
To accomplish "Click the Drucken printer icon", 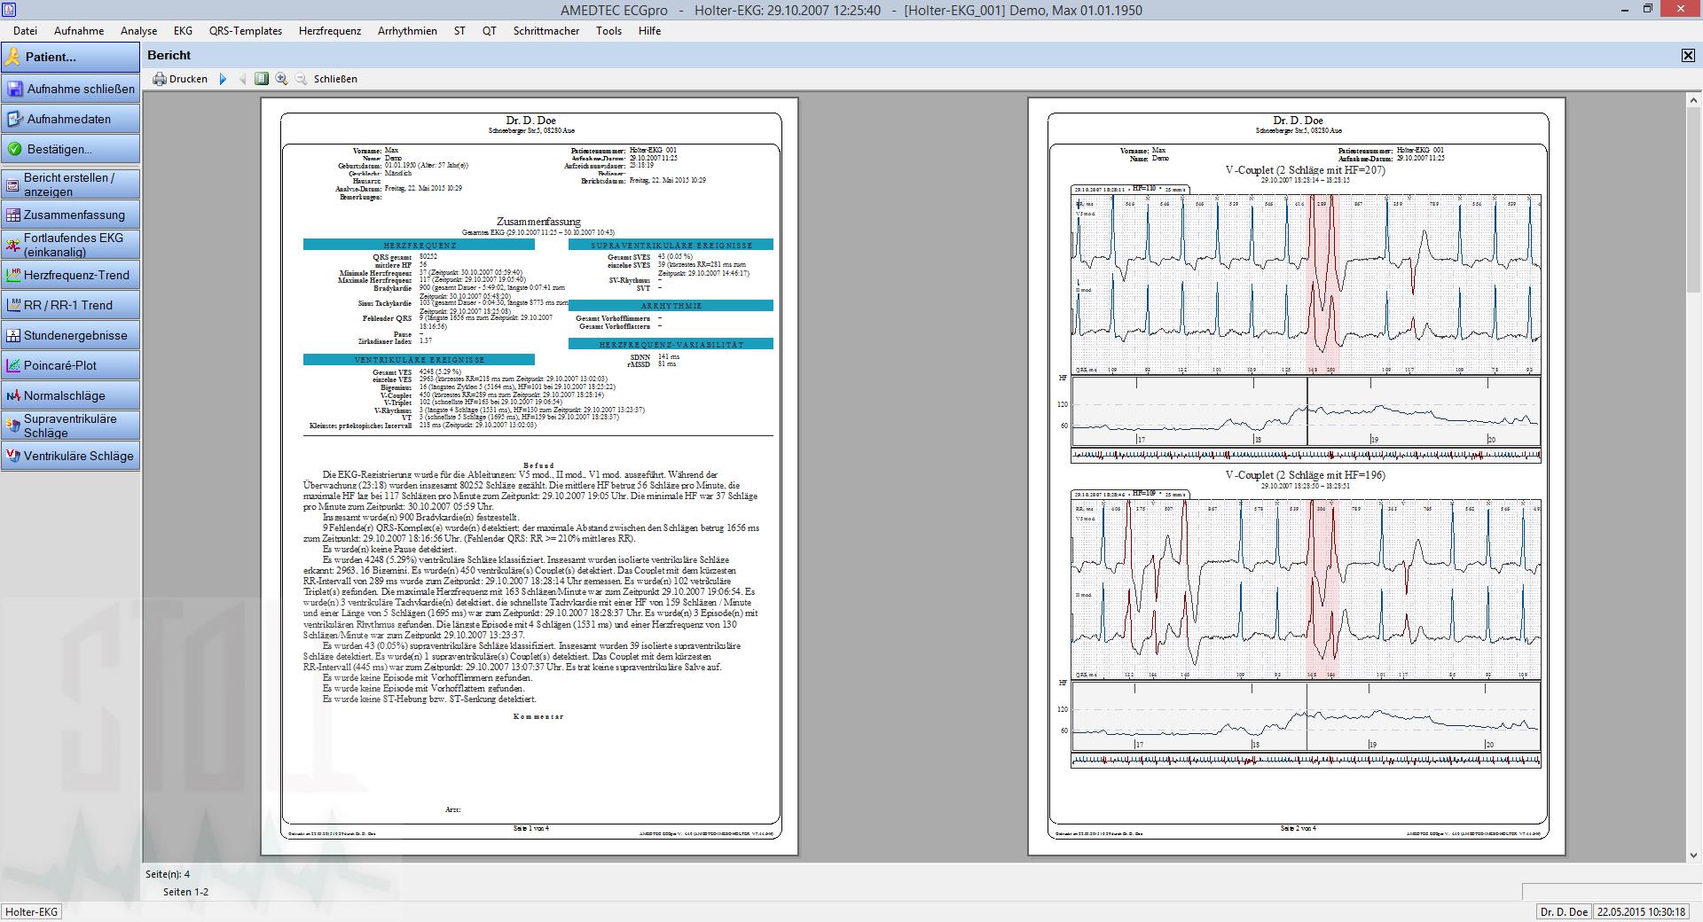I will 160,79.
